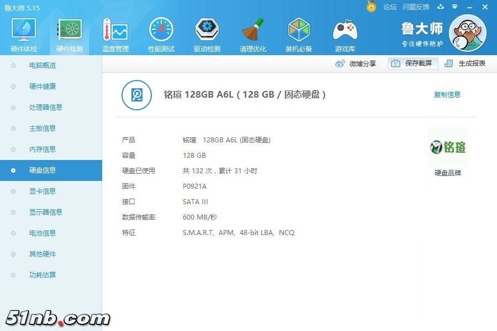Minimize the 鲁大师 window
The image size is (497, 331).
tap(470, 7)
